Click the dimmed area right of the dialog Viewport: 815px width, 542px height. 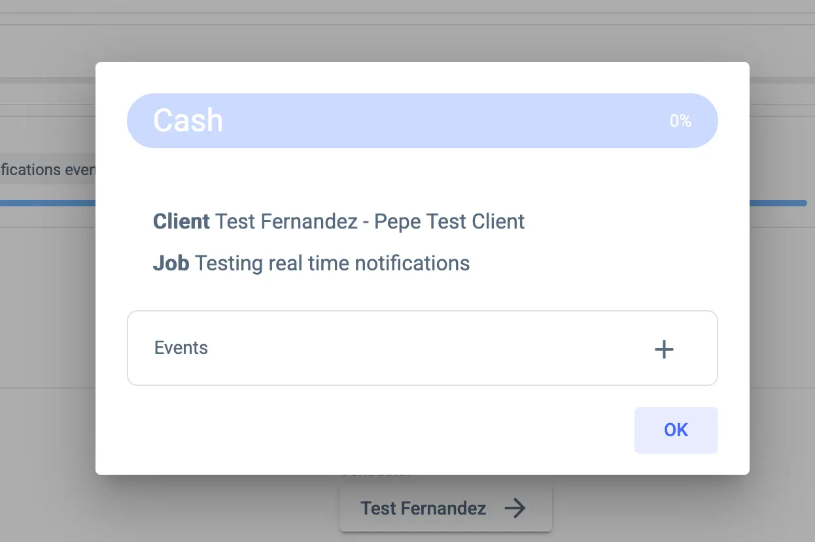(782, 294)
